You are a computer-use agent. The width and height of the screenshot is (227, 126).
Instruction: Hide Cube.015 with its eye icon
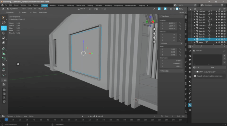(219, 39)
